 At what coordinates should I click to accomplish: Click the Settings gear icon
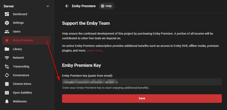coord(7,23)
